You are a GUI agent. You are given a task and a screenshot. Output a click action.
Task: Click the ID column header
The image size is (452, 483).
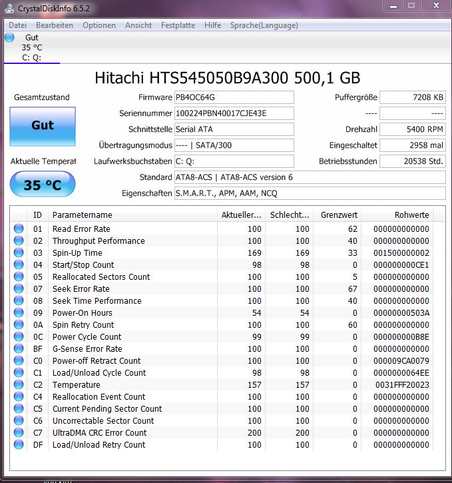click(37, 215)
